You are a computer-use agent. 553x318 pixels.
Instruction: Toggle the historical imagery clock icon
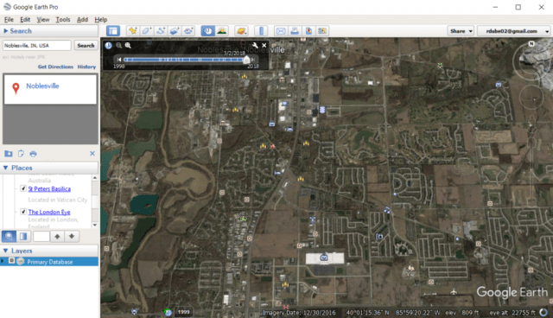(207, 31)
